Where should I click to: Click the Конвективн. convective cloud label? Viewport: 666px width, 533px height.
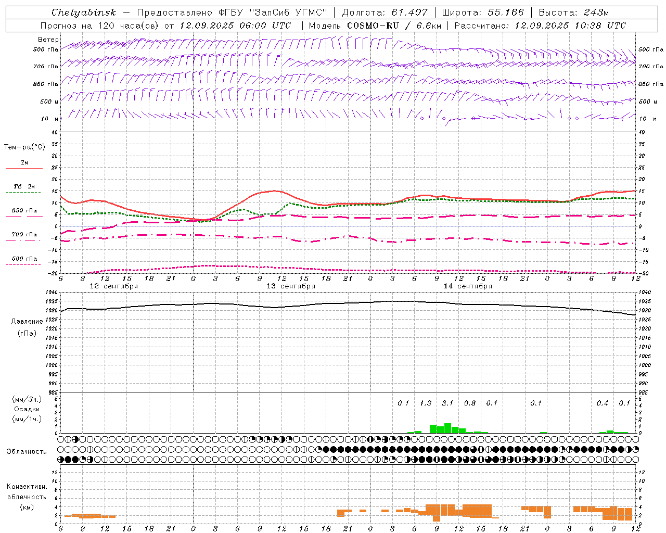coord(27,487)
